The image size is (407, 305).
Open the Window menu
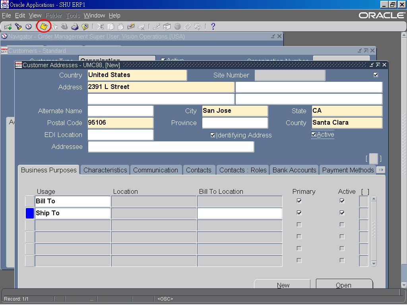(94, 15)
